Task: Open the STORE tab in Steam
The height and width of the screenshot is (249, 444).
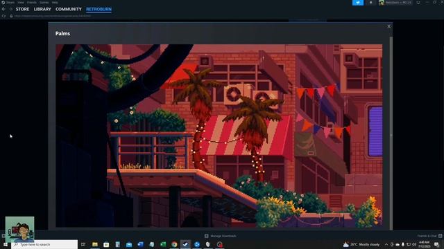Action: 22,9
